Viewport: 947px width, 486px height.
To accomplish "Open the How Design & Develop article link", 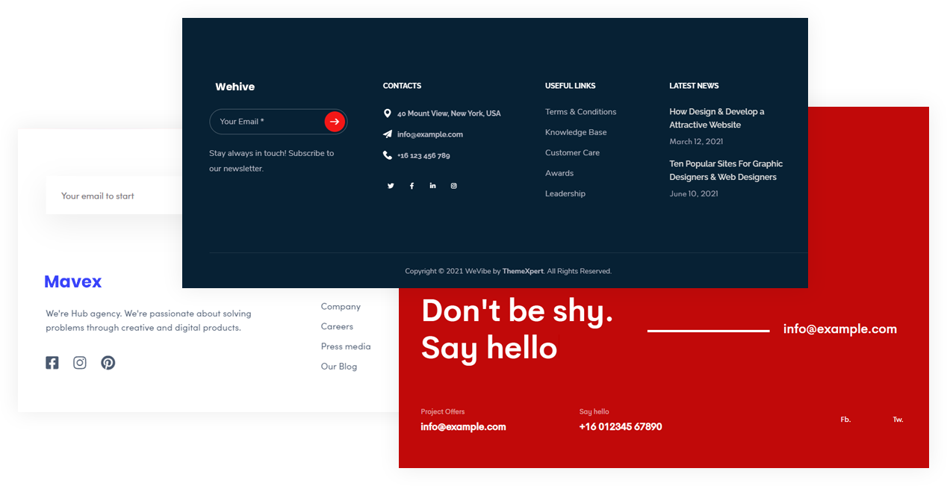I will 717,118.
